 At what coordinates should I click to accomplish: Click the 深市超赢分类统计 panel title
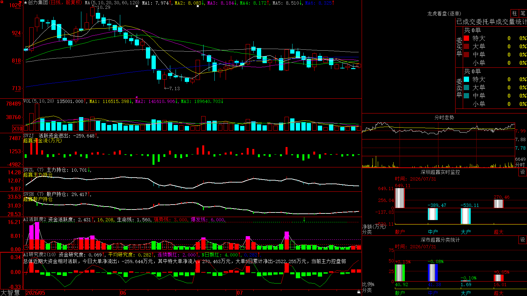click(440, 240)
